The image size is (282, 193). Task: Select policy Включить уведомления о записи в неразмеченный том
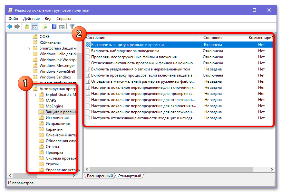pyautogui.click(x=141, y=69)
